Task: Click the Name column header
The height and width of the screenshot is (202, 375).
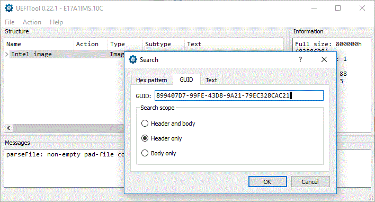Action: point(39,44)
